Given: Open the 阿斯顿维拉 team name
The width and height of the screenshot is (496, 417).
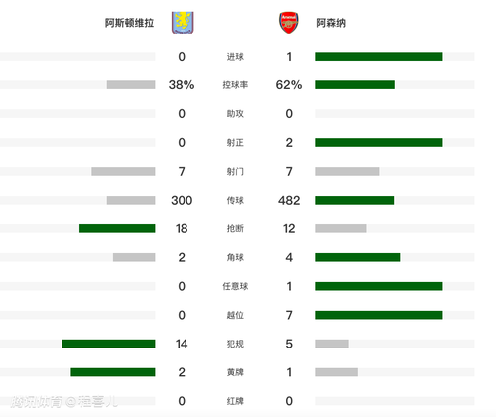Looking at the screenshot, I should point(129,23).
